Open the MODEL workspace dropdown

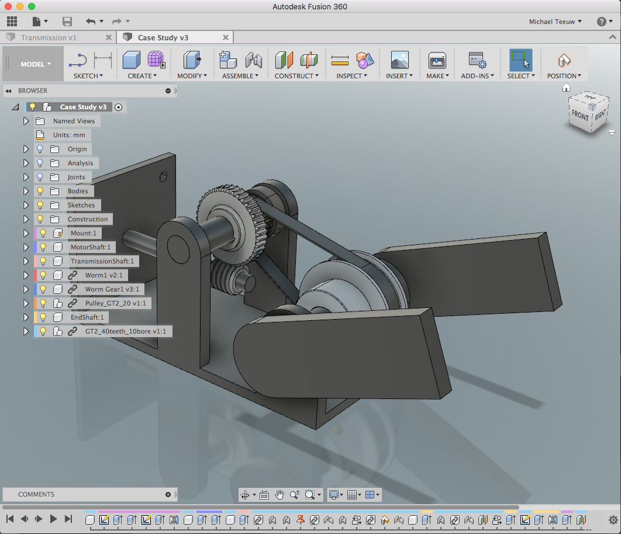coord(36,64)
